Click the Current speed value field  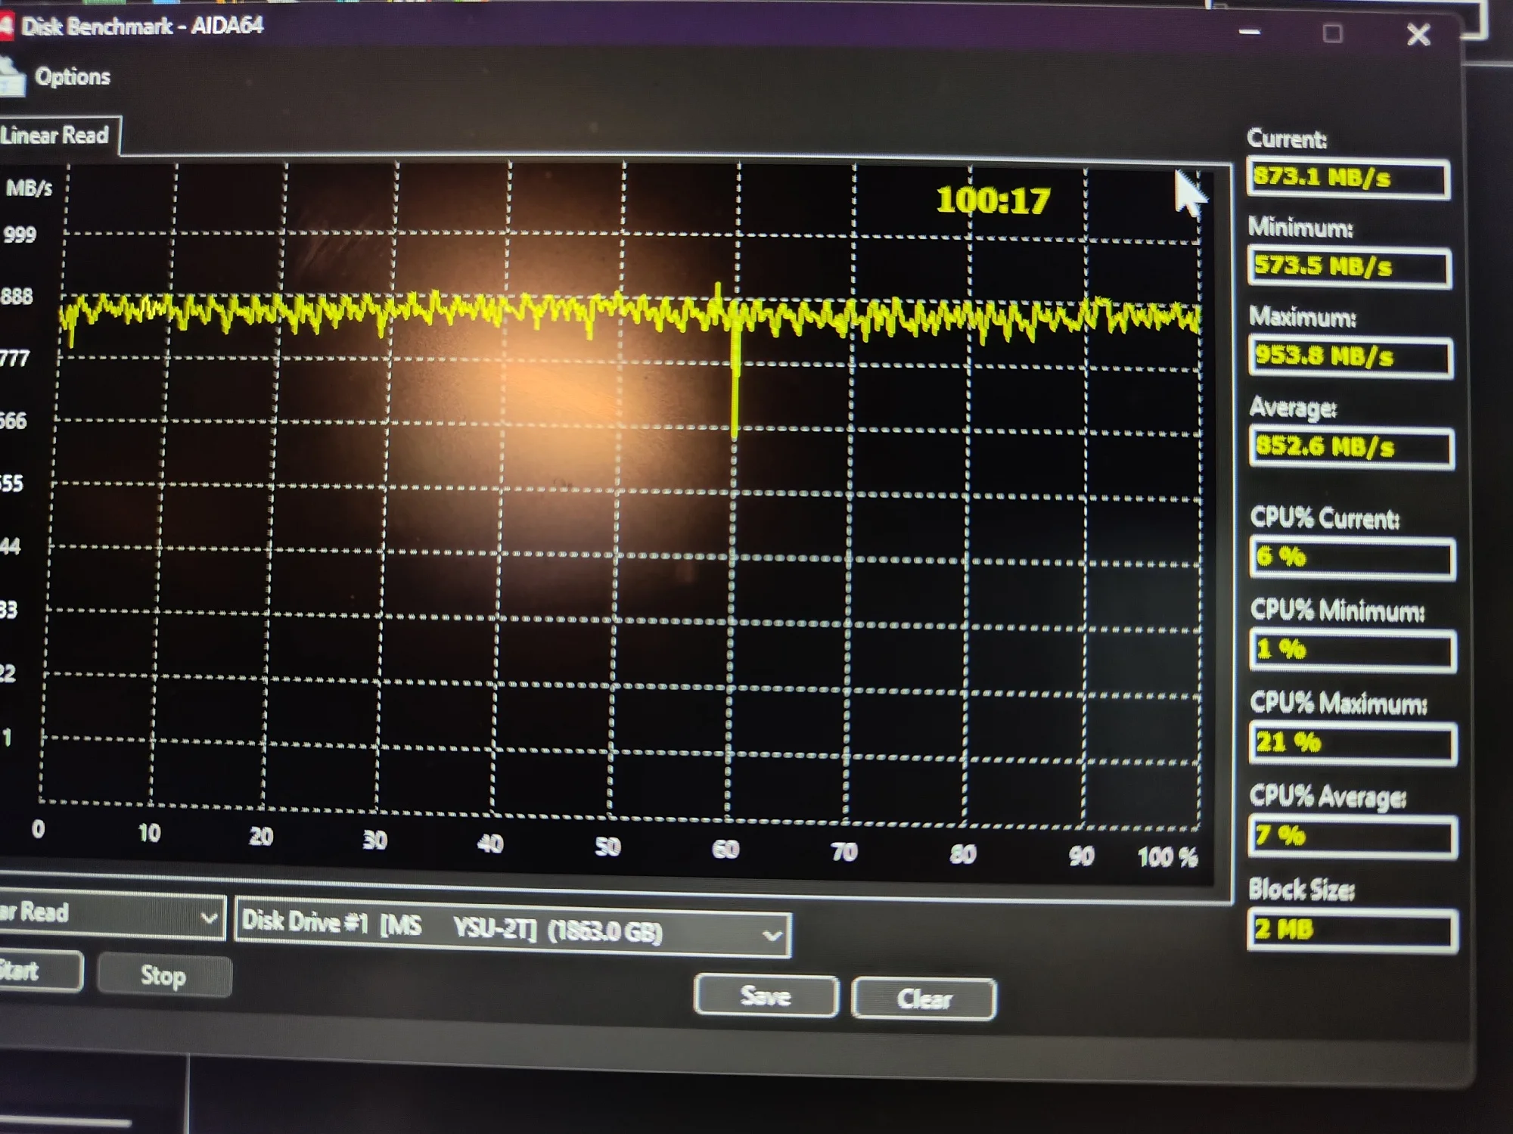(1348, 179)
